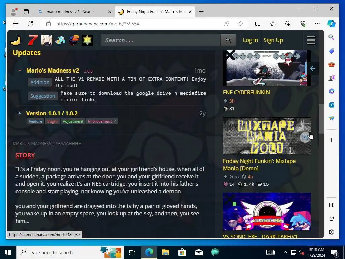345x259 pixels.
Task: Open the Sonic 2 game icon
Action: tap(74, 40)
